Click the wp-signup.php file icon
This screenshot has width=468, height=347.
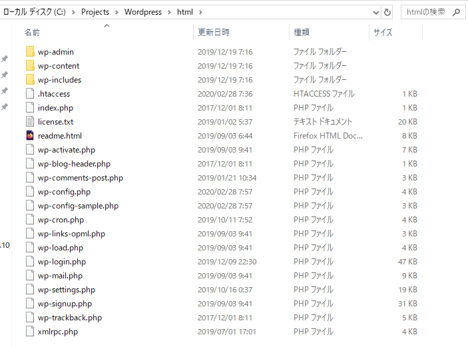coord(30,304)
